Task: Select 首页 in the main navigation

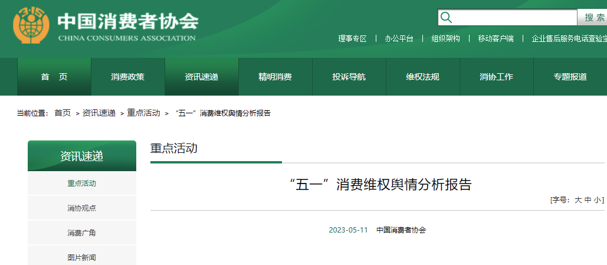Action: (x=54, y=77)
